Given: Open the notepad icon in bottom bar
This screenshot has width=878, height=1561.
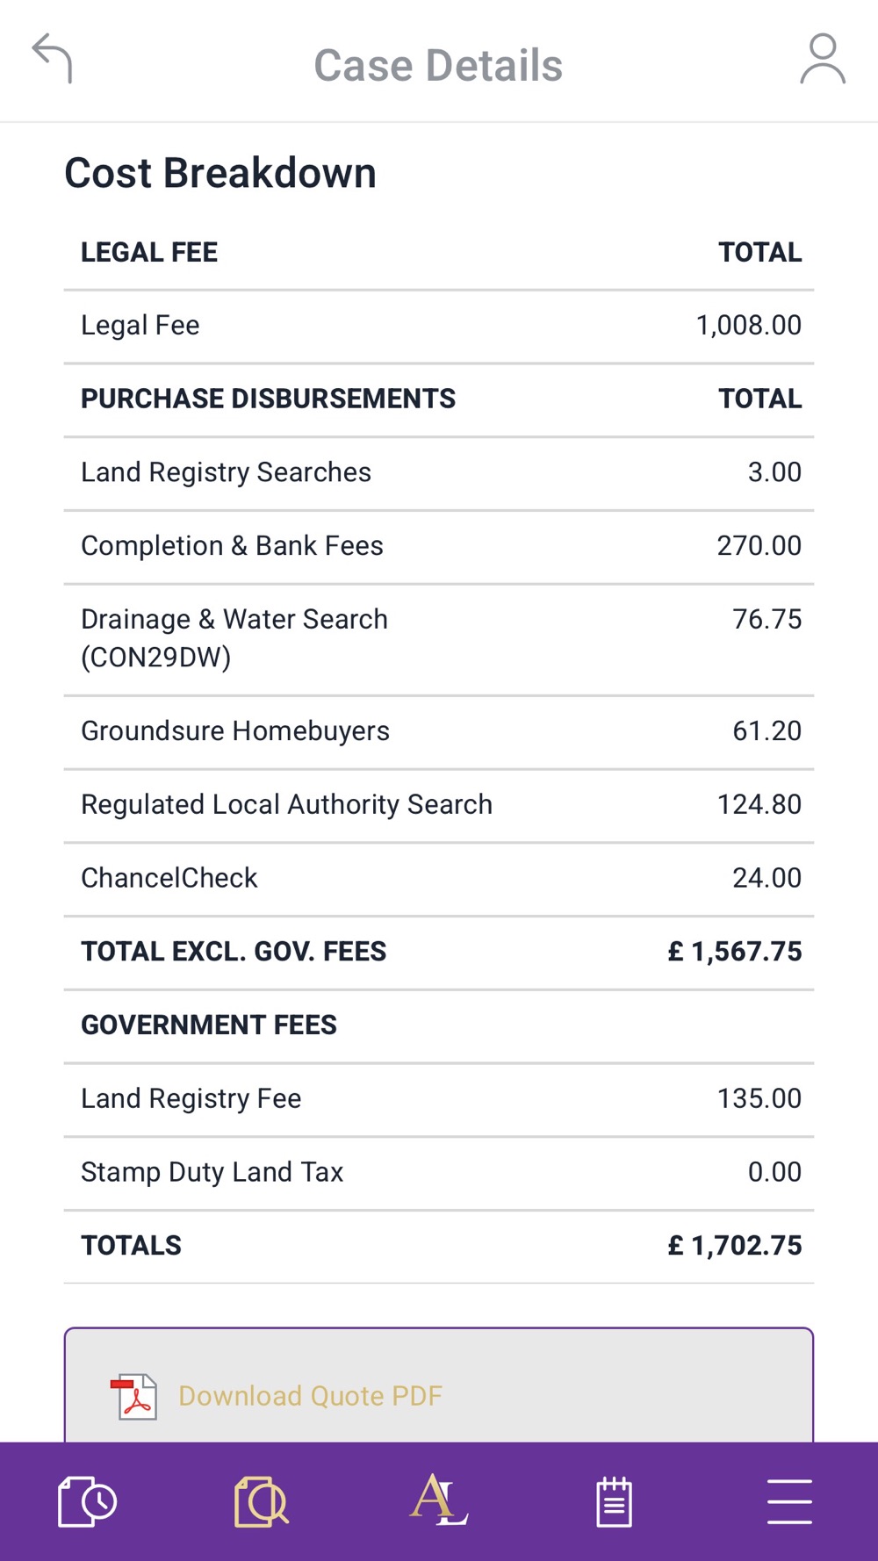Looking at the screenshot, I should [614, 1501].
